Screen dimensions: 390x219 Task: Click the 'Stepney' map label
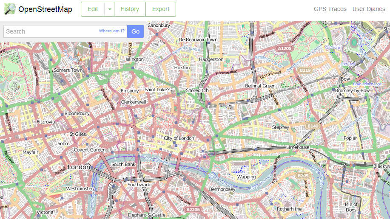pos(281,127)
